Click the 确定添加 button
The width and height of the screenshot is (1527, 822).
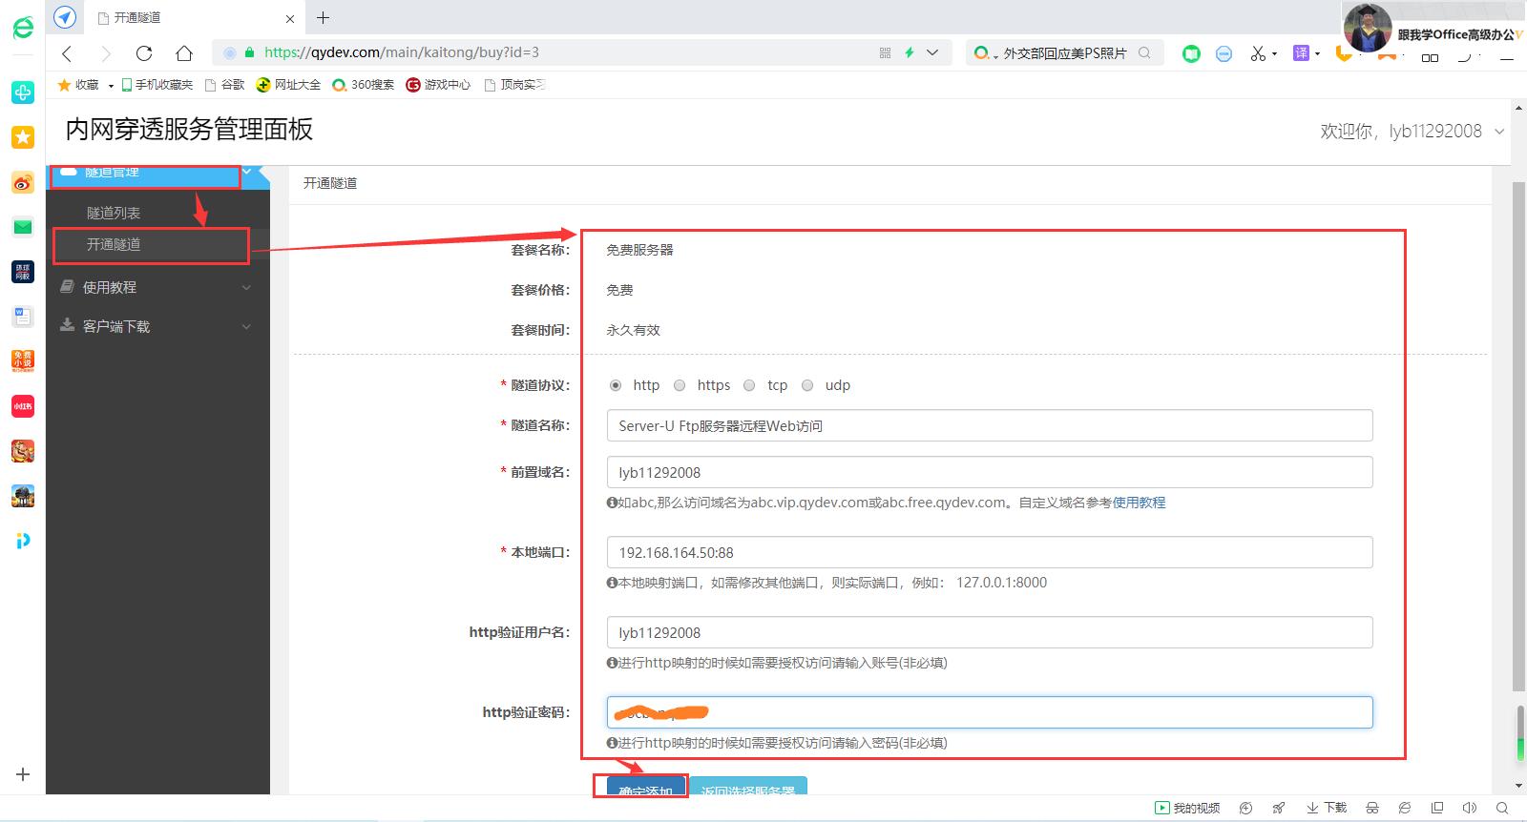pyautogui.click(x=646, y=787)
